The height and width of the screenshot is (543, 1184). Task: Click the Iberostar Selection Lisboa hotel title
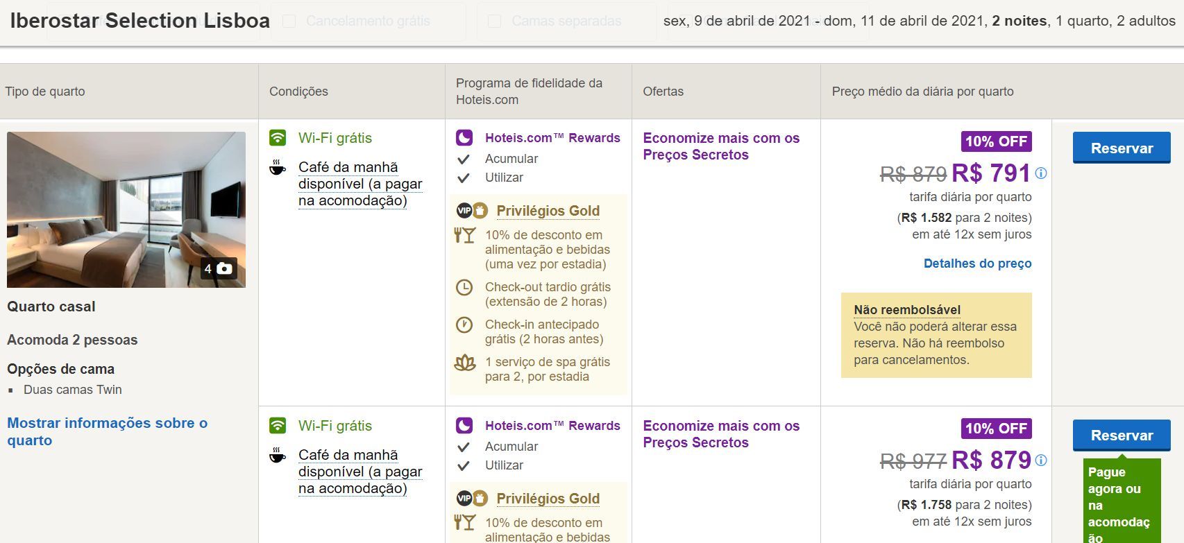pyautogui.click(x=139, y=21)
